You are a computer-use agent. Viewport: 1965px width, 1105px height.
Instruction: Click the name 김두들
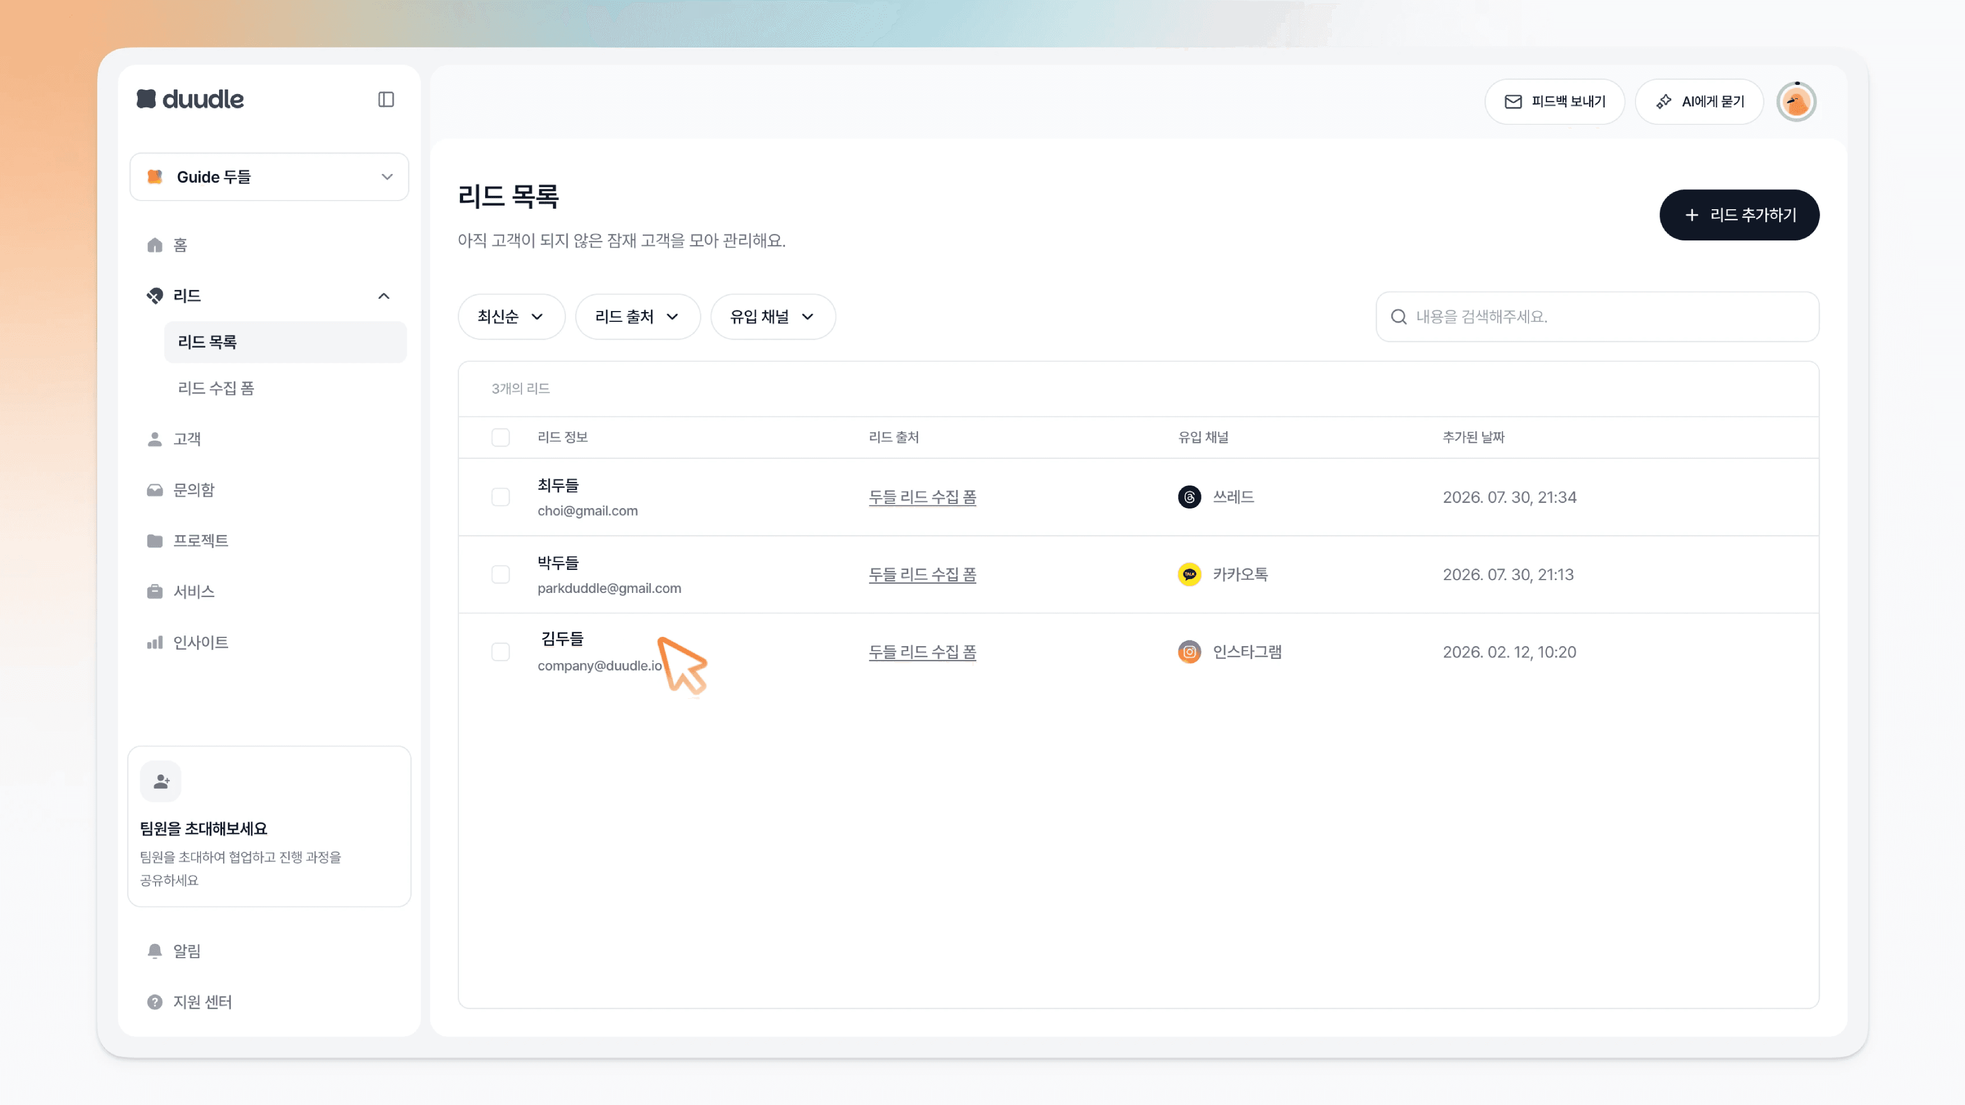562,638
